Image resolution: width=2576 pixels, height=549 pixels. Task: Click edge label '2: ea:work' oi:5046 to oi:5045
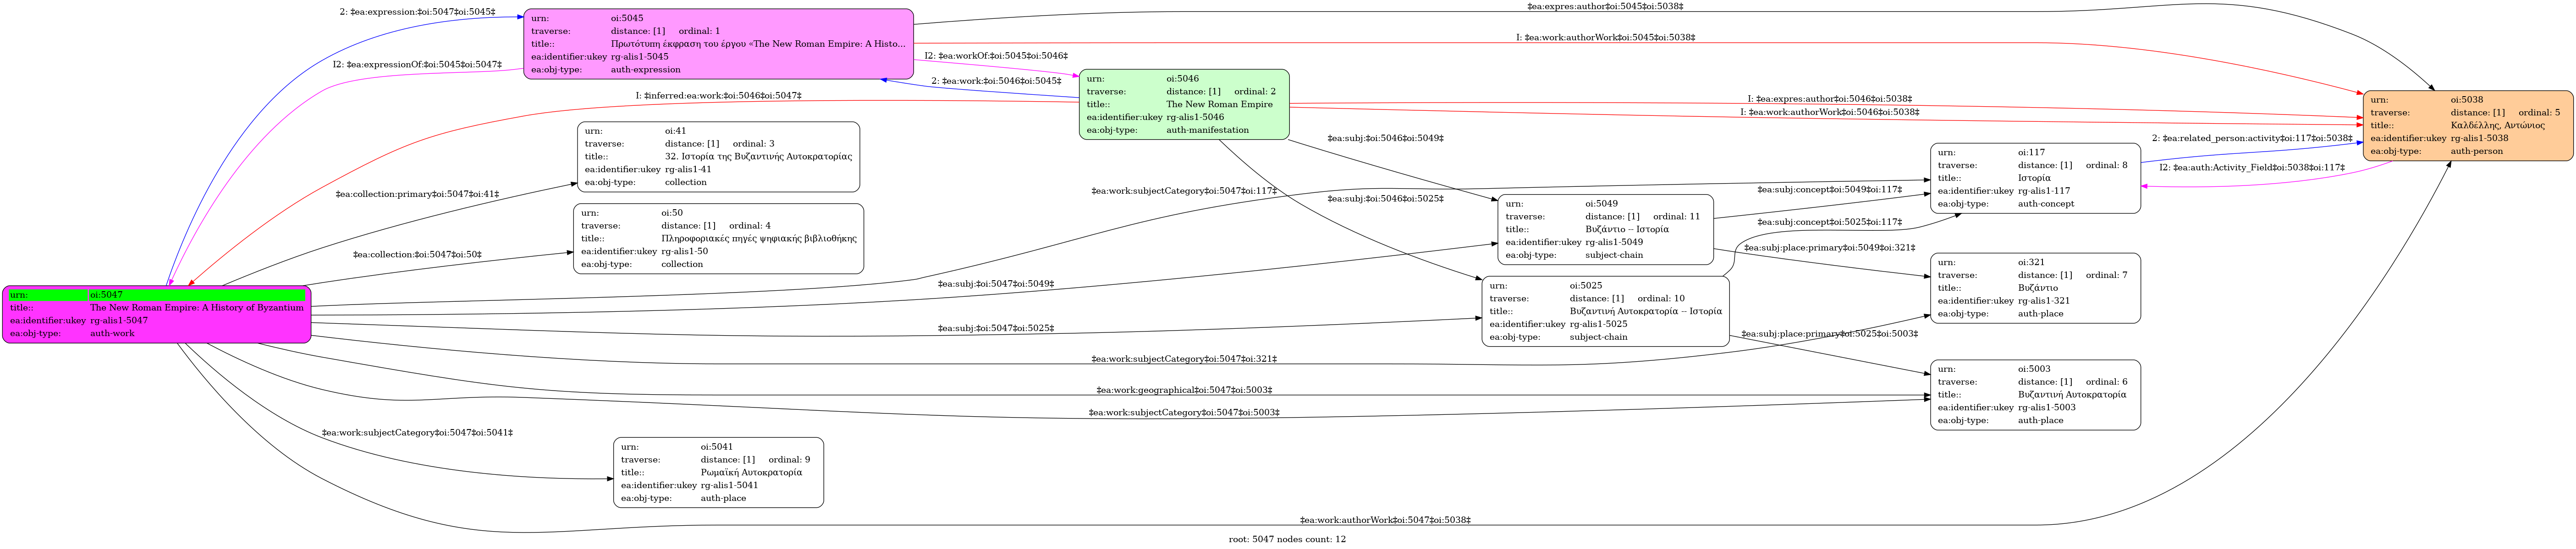pyautogui.click(x=996, y=81)
